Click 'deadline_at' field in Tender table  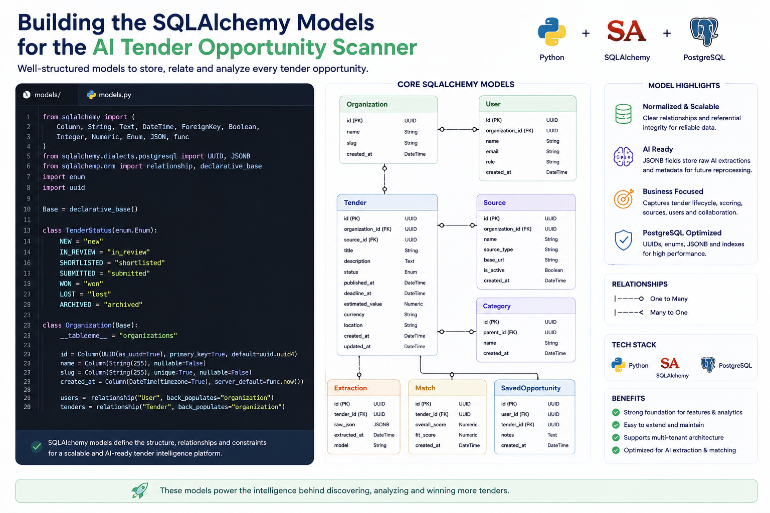[357, 294]
